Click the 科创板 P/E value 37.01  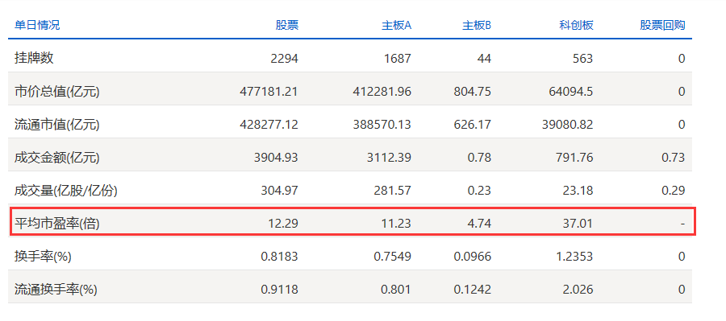pos(578,224)
